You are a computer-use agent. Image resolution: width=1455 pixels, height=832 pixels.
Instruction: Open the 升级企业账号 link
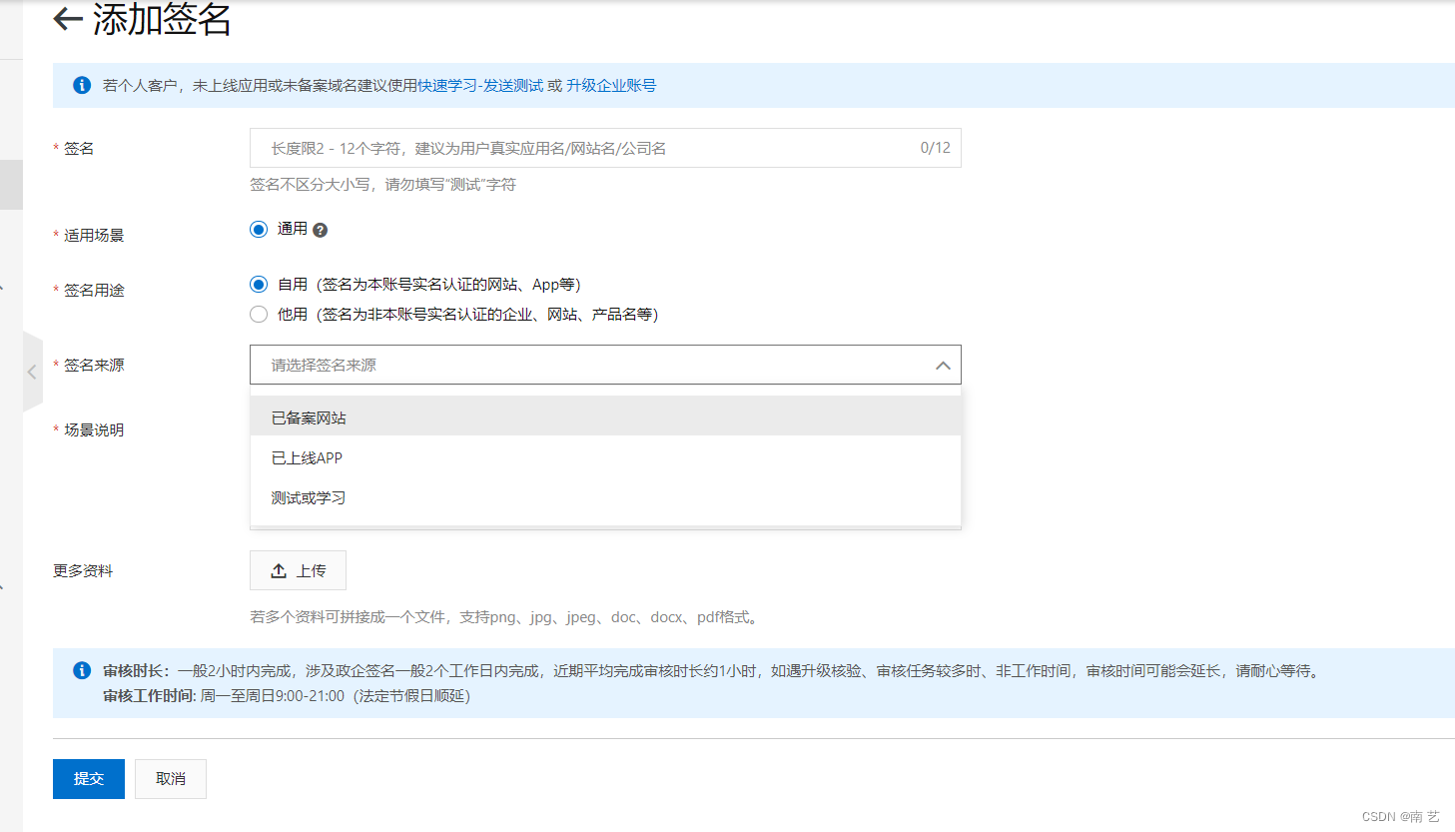click(x=611, y=86)
